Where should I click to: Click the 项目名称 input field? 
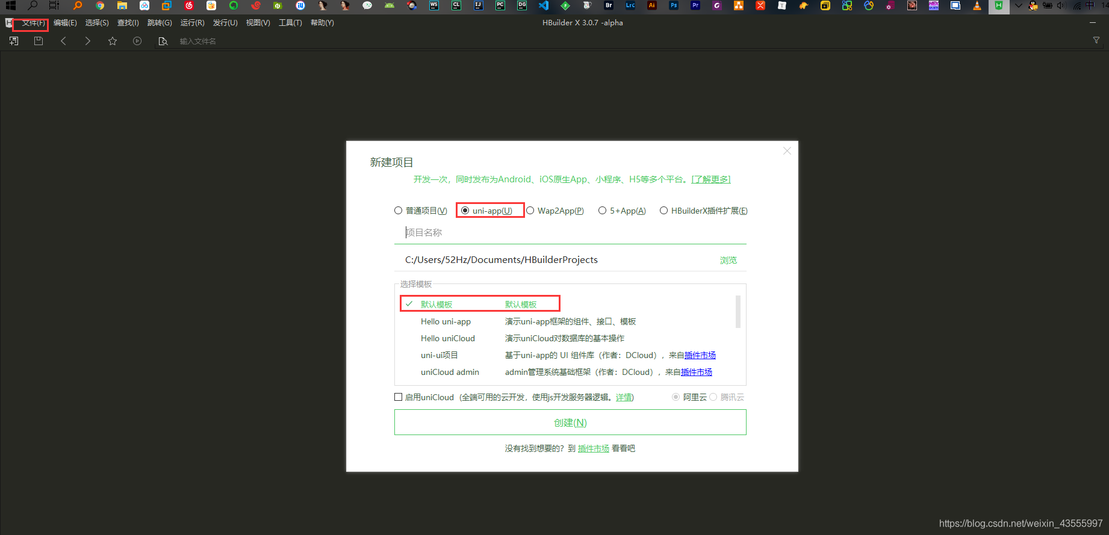coord(570,232)
